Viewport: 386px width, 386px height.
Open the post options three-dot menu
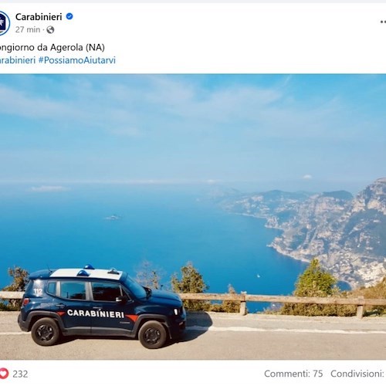point(383,22)
